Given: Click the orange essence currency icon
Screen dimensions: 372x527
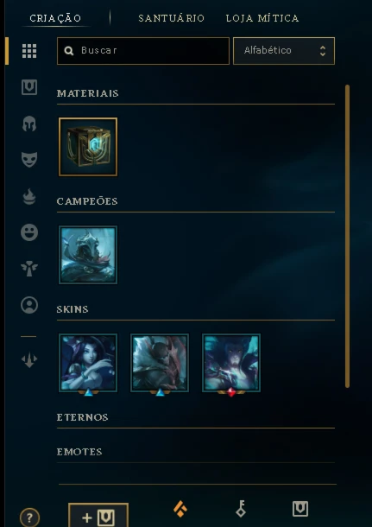Looking at the screenshot, I should pos(180,509).
